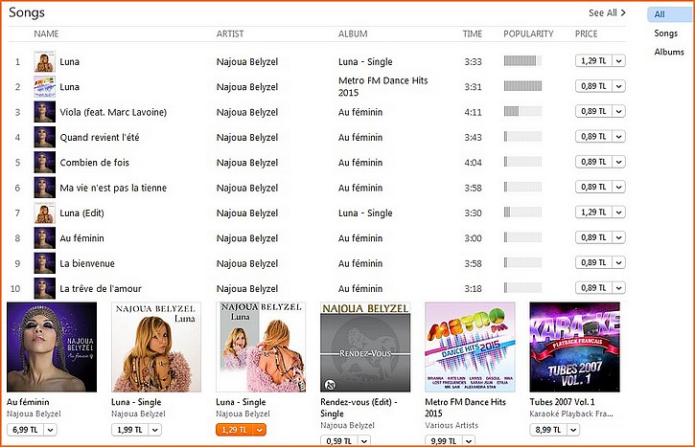This screenshot has width=695, height=447.
Task: Sort songs by the Popularity column header
Action: [x=528, y=34]
